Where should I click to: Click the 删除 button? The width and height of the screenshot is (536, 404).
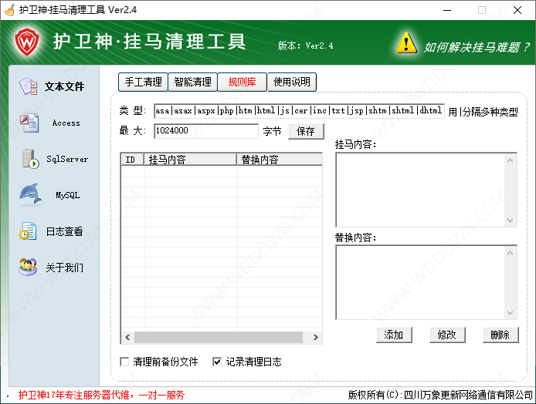coord(500,335)
